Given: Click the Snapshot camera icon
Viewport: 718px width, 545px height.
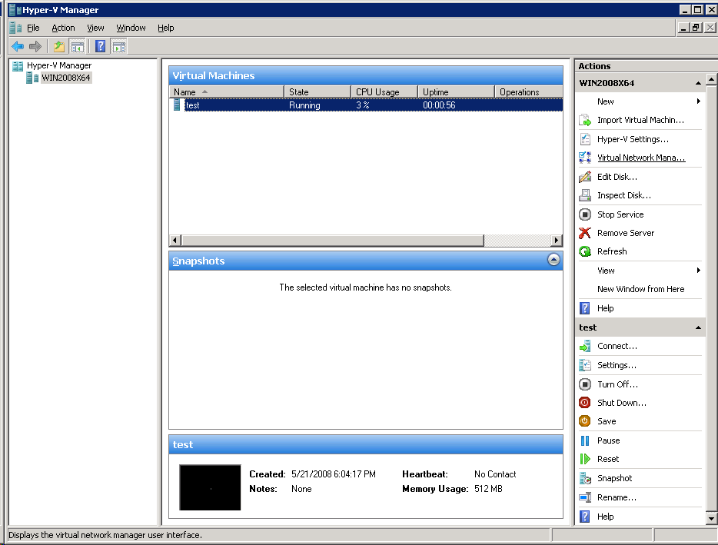Looking at the screenshot, I should [x=585, y=478].
